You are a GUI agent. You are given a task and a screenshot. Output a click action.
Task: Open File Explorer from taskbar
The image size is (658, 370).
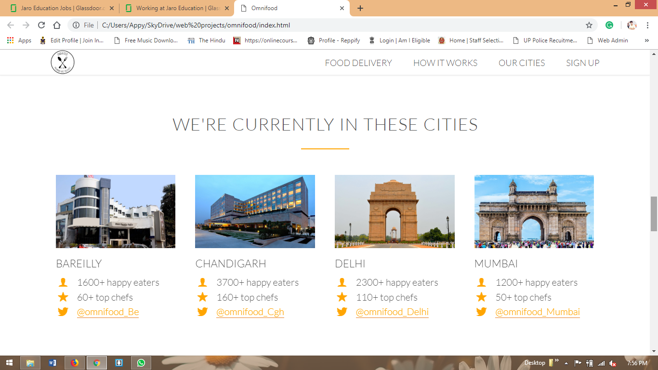coord(30,363)
